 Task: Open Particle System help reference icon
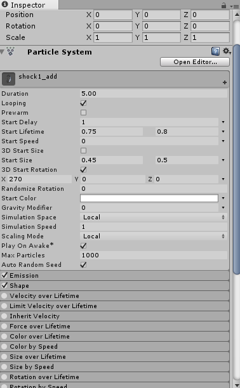[215, 51]
